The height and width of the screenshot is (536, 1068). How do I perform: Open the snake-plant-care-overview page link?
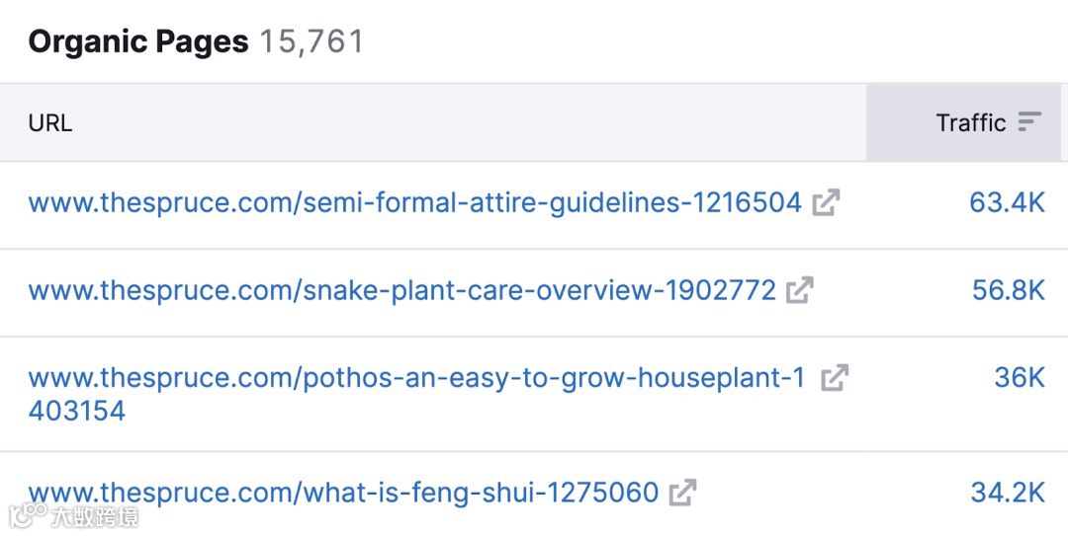401,290
